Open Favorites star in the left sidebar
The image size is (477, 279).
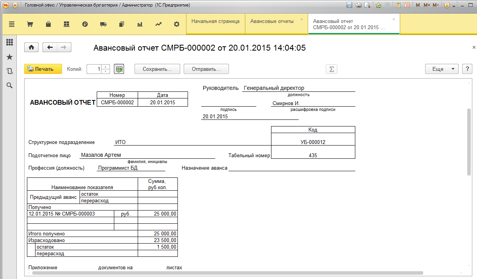click(x=10, y=57)
